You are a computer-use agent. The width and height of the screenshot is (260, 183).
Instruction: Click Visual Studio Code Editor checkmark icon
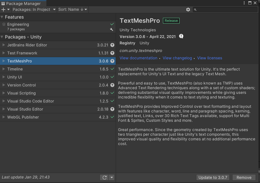click(112, 101)
